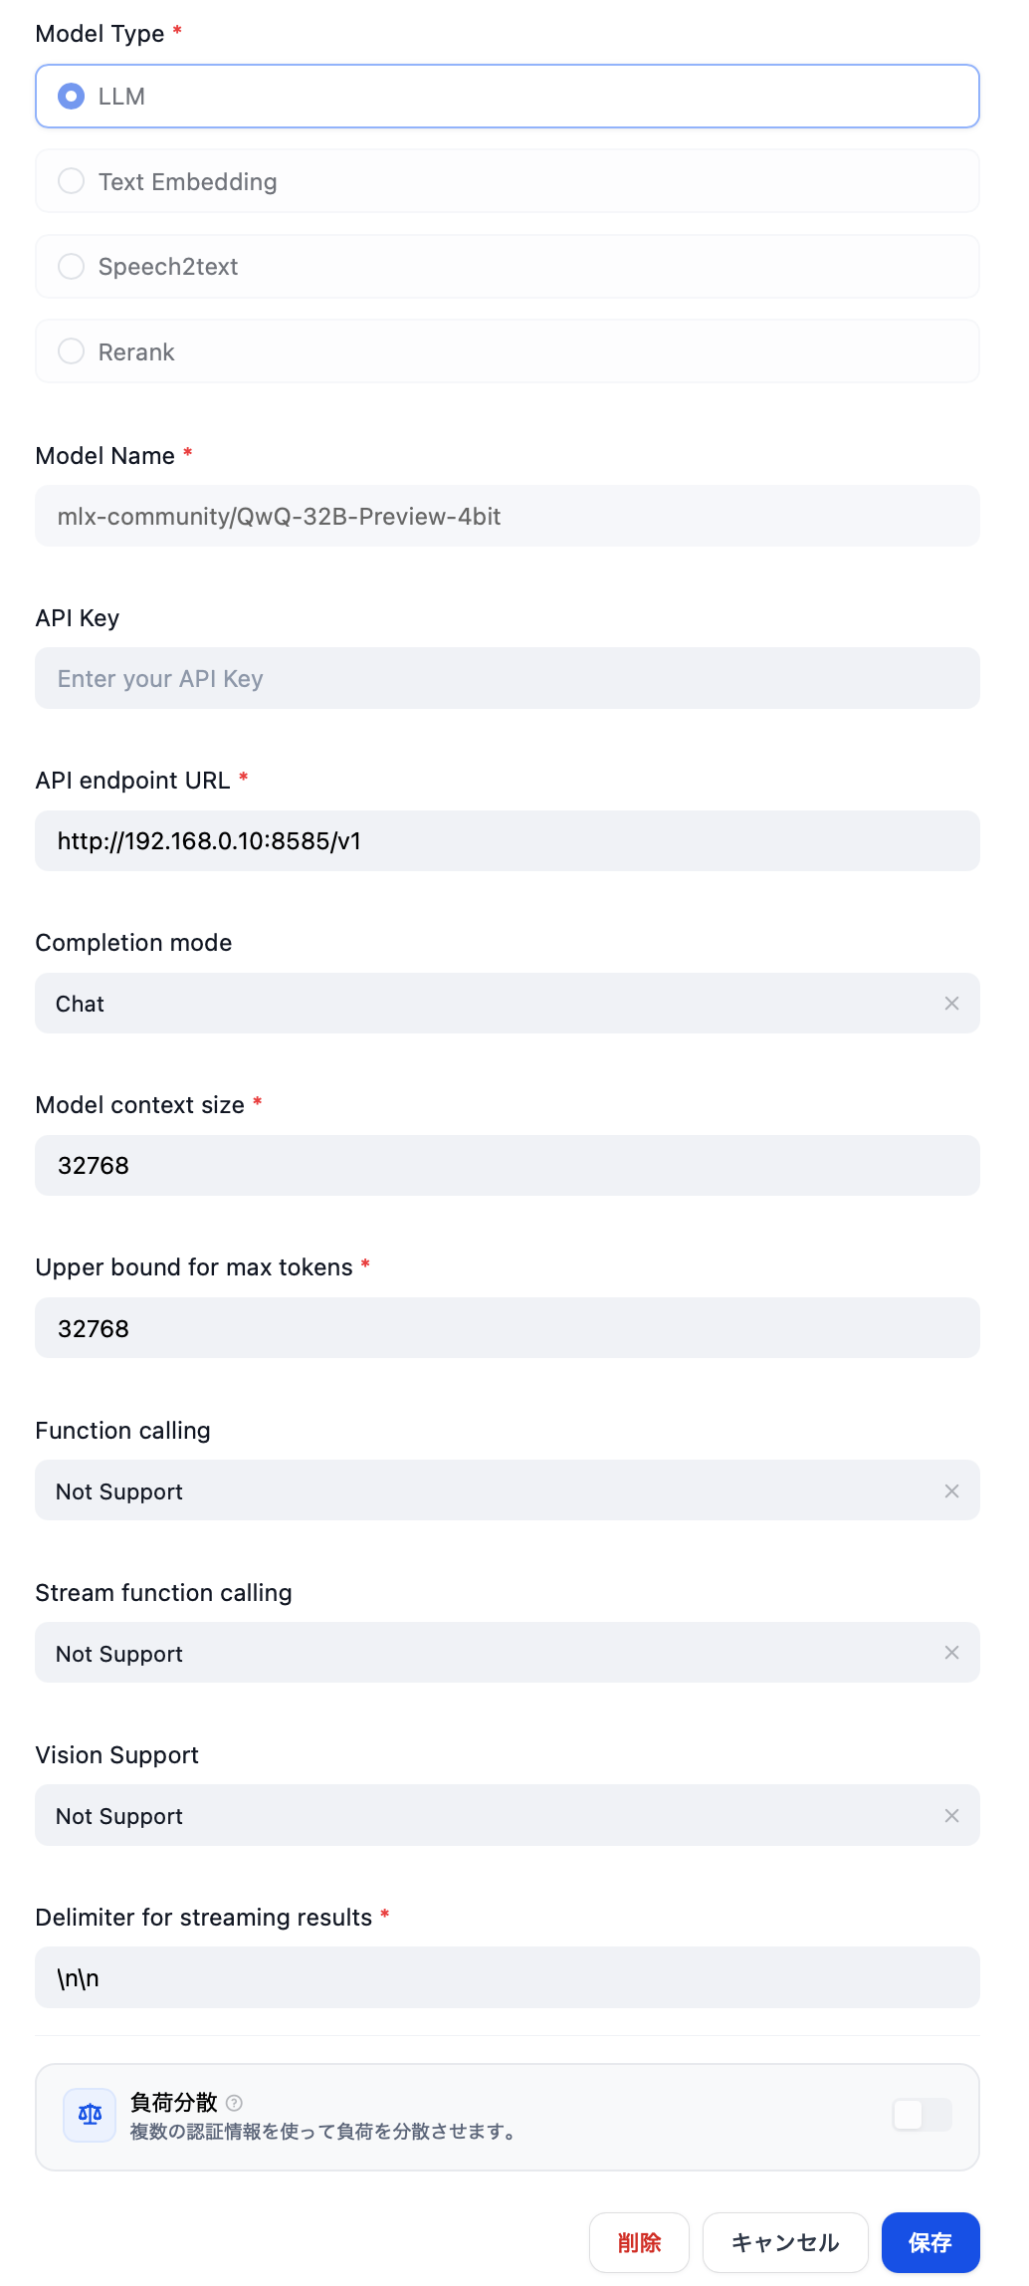Clear the Completion mode Chat selection

click(x=951, y=1004)
